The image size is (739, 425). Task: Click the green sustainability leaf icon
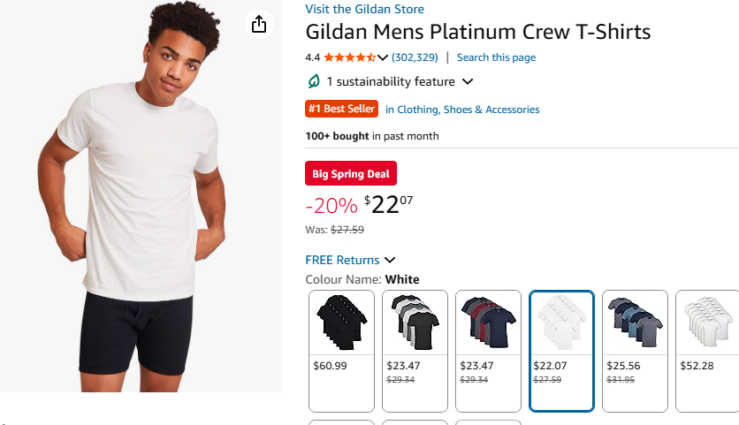tap(313, 81)
